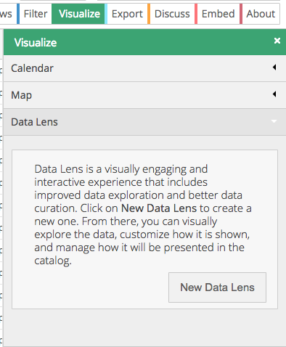The image size is (286, 347).
Task: Click the New Data Lens button
Action: (x=217, y=287)
